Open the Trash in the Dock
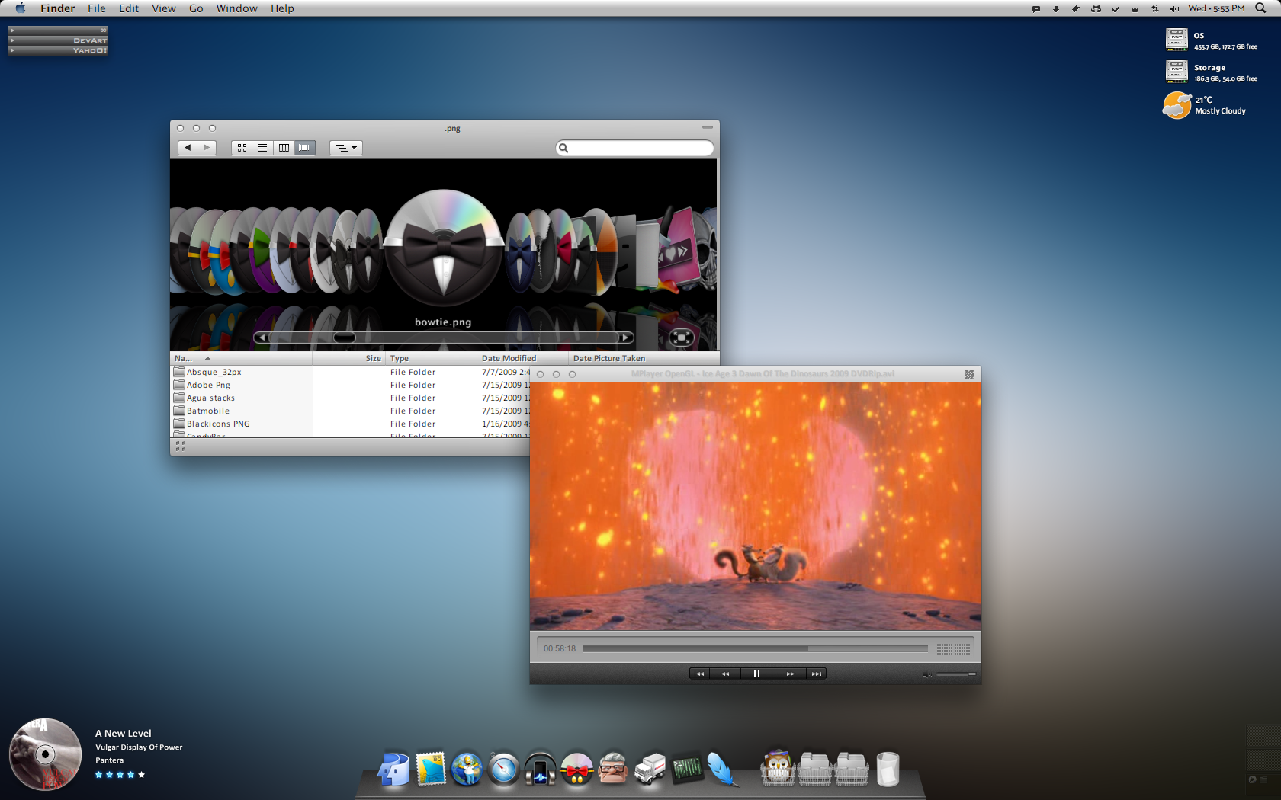Screen dimensions: 1281x800 888,769
